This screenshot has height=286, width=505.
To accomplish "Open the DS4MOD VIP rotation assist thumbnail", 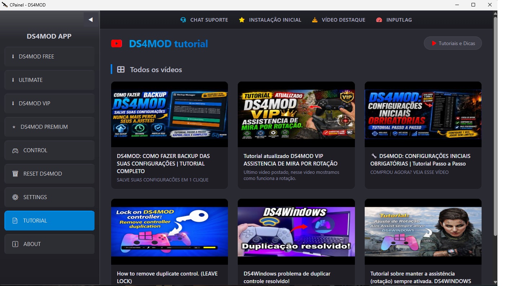I will pyautogui.click(x=296, y=114).
